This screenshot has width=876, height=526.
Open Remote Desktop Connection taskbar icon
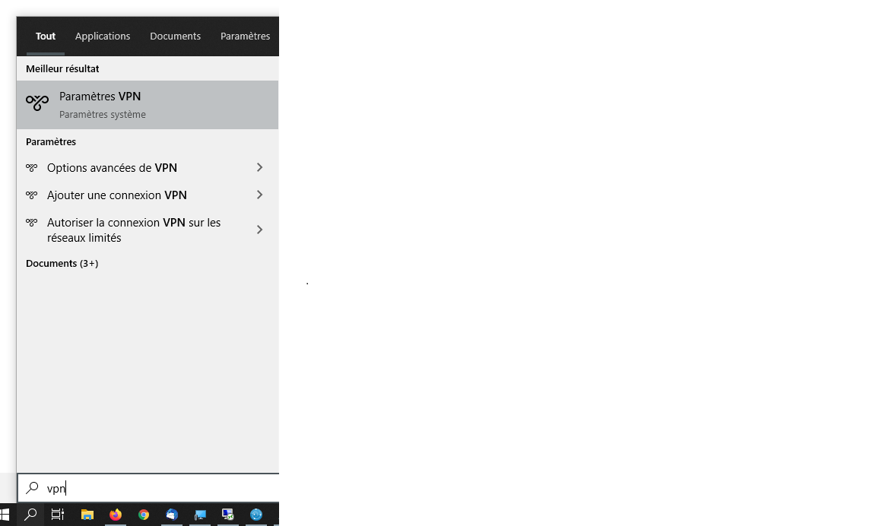pyautogui.click(x=200, y=515)
